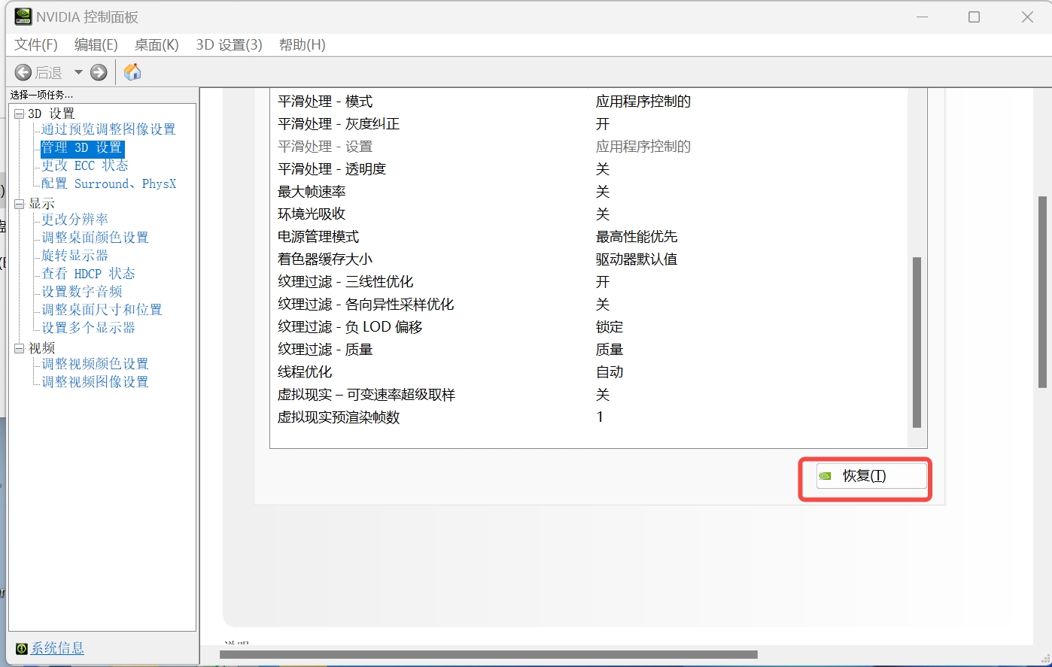Open the 桌面(K) menu
Image resolution: width=1052 pixels, height=667 pixels.
[157, 45]
